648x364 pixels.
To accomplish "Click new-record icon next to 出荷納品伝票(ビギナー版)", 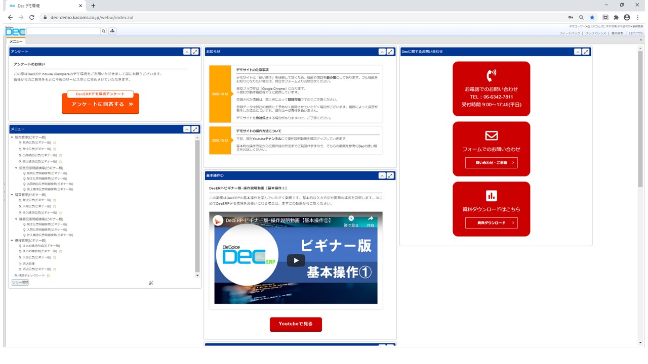I will 61,155.
